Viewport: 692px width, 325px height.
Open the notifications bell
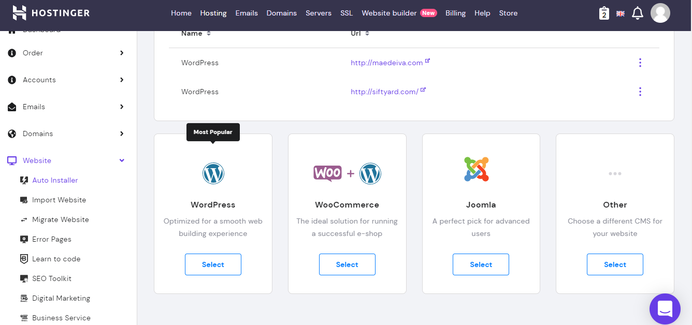click(638, 13)
